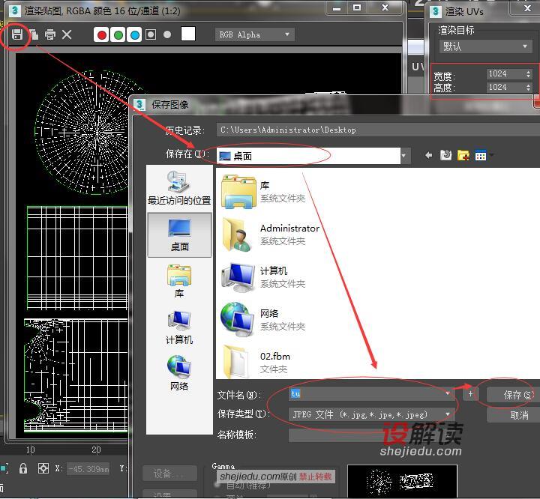Toggle the green channel display
540x499 pixels.
tap(118, 34)
